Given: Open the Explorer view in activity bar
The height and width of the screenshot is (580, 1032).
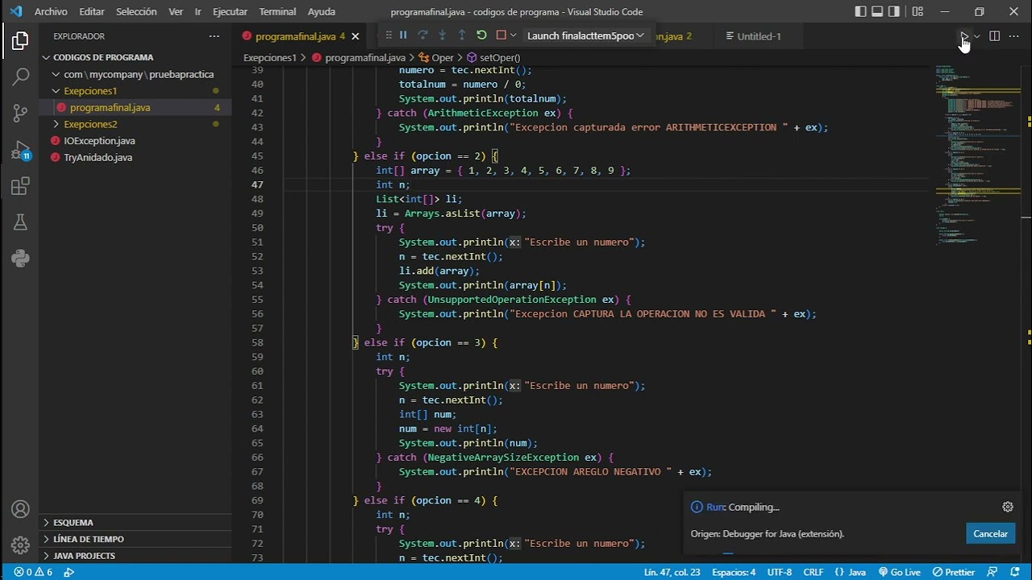Looking at the screenshot, I should [x=20, y=40].
